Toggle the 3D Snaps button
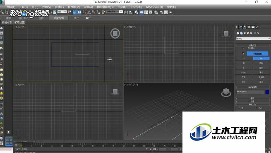Viewport: 271px width, 153px height. (x=85, y=12)
